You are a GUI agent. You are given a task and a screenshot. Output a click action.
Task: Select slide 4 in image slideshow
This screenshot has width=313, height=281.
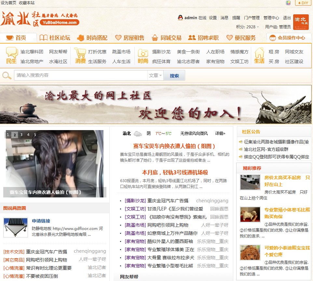coord(28,135)
